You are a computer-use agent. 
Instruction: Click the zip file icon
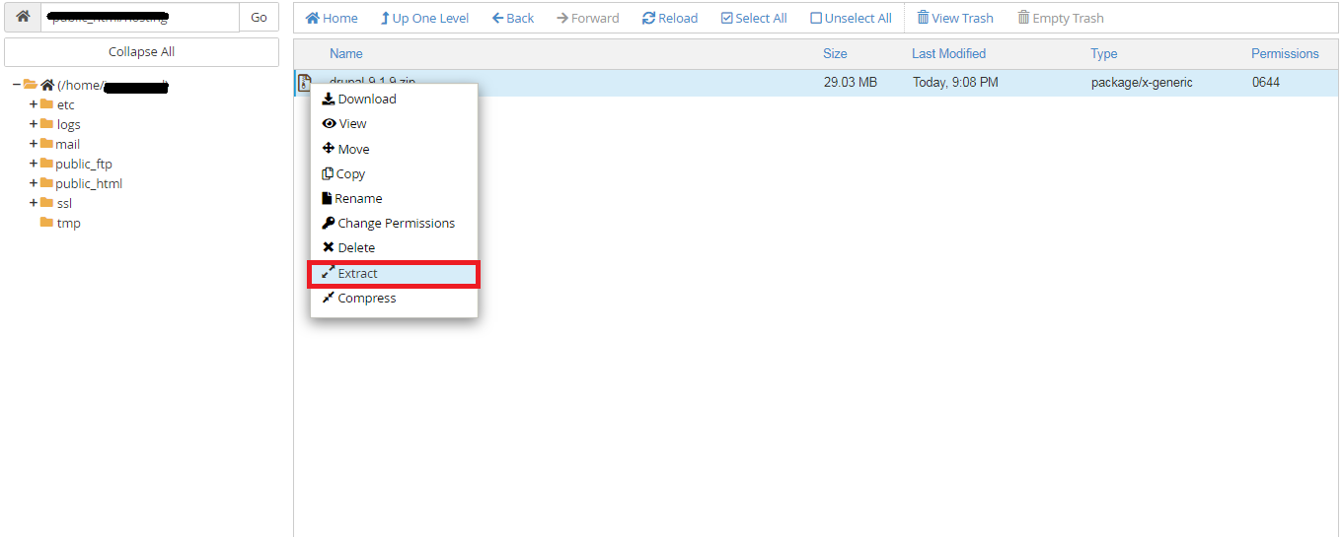(305, 83)
